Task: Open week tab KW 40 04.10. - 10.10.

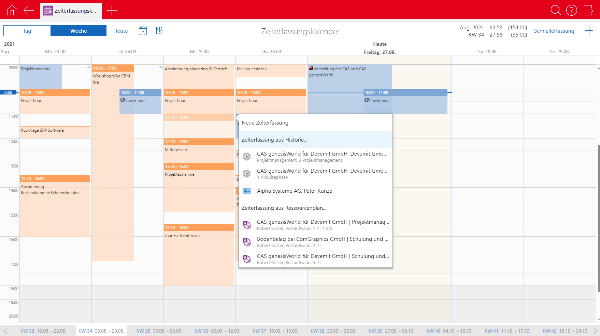Action: click(449, 331)
